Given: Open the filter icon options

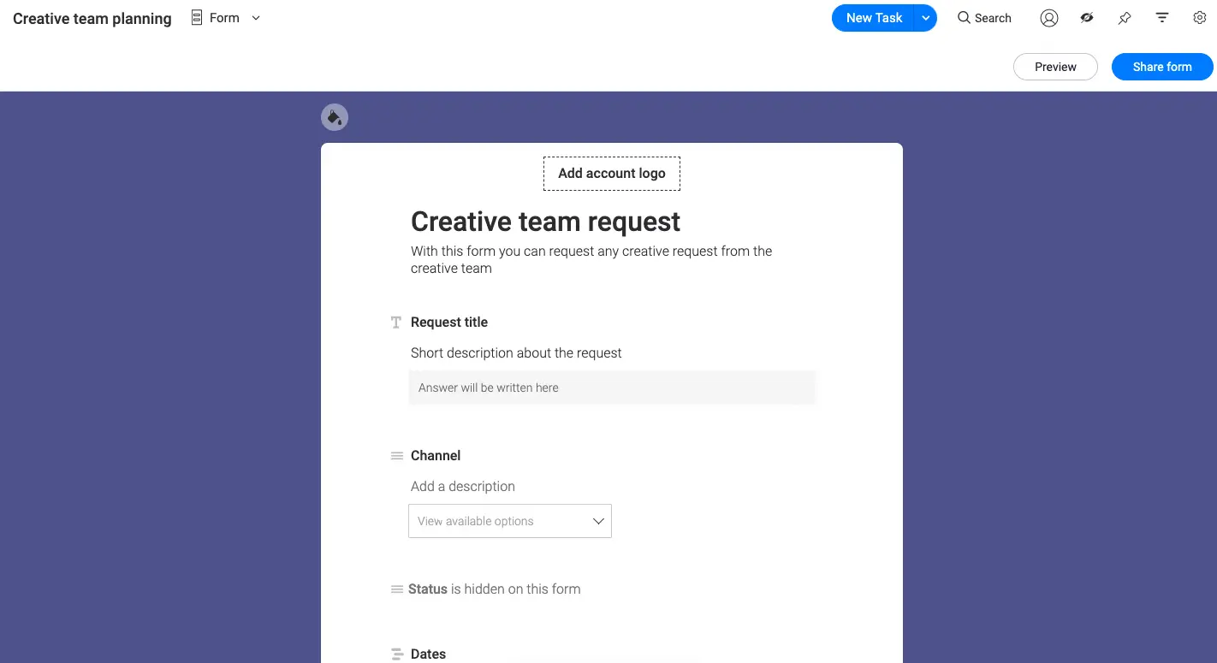Looking at the screenshot, I should (x=1161, y=17).
